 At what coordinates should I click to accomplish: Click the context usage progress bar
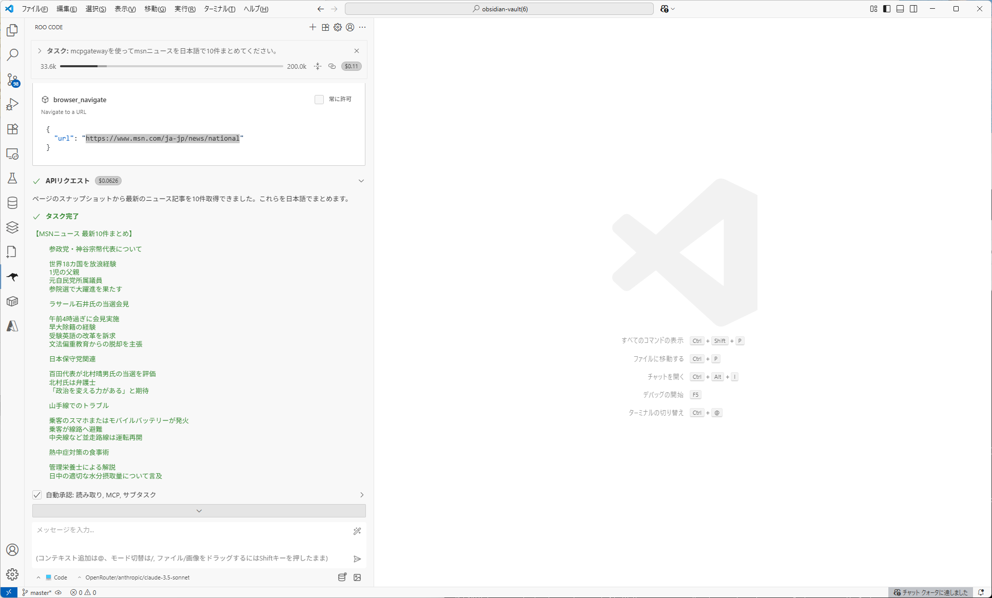171,66
